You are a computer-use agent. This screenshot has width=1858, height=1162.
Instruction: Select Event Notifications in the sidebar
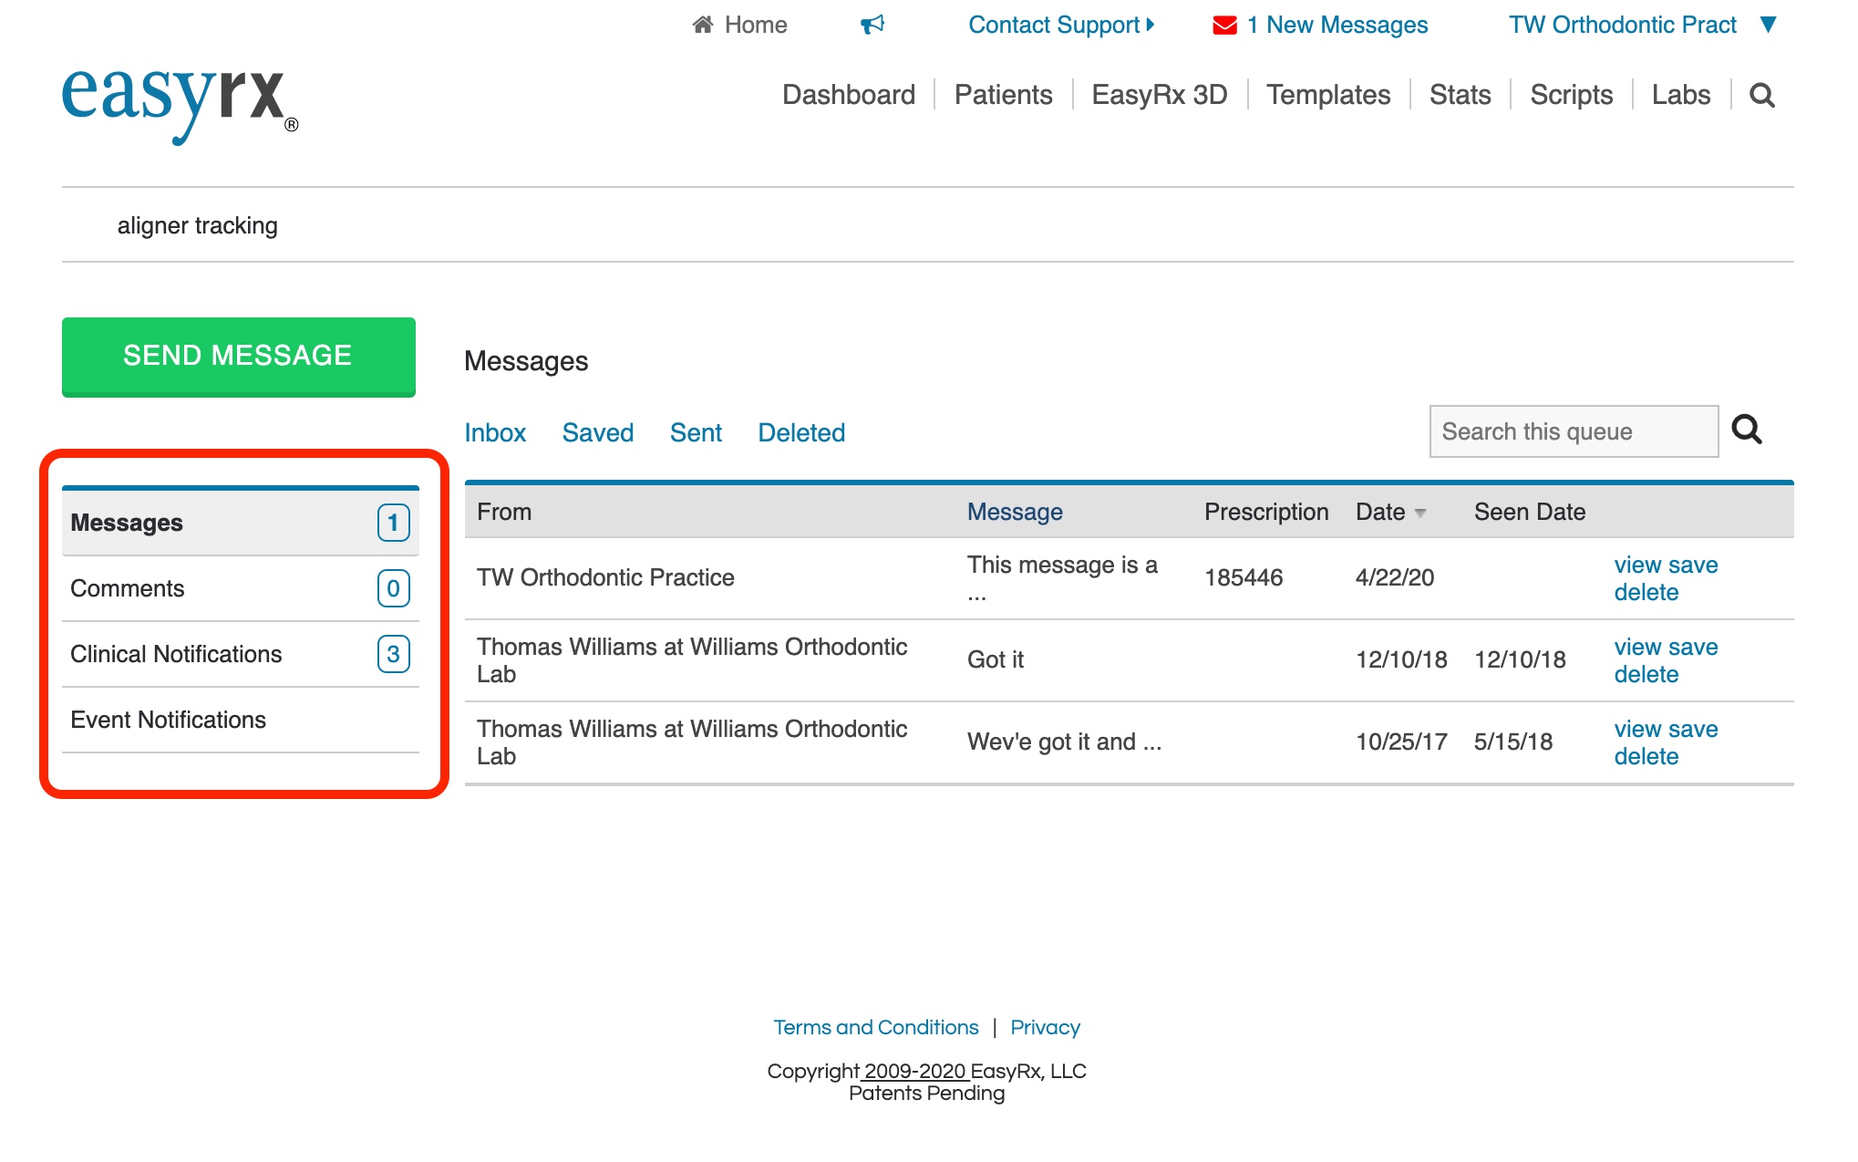169,720
